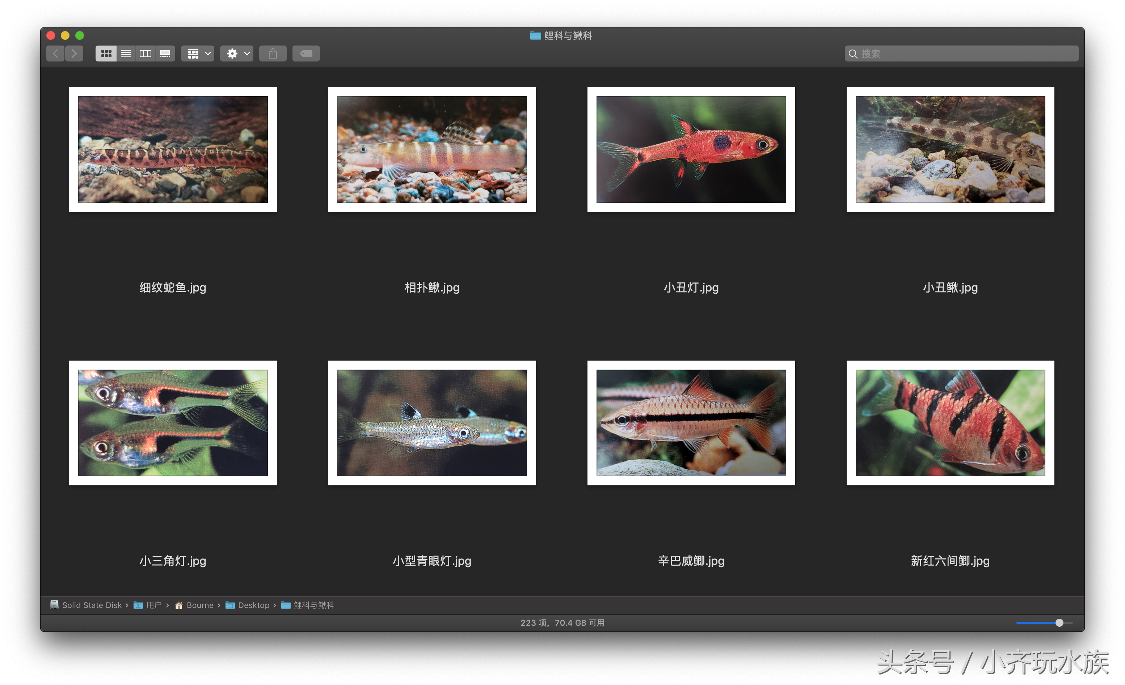Viewport: 1125px width, 685px height.
Task: Select the 小三角灯 thumbnail image
Action: (x=173, y=423)
